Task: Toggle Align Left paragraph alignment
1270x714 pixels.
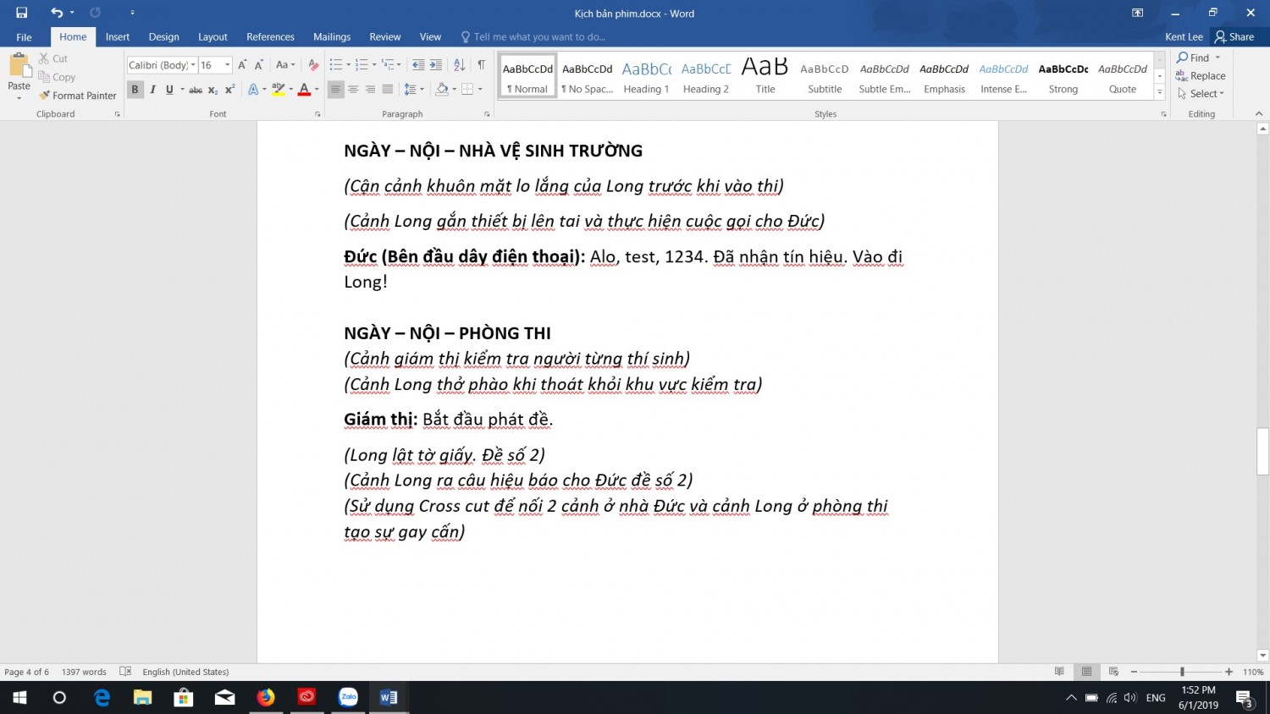Action: click(336, 90)
